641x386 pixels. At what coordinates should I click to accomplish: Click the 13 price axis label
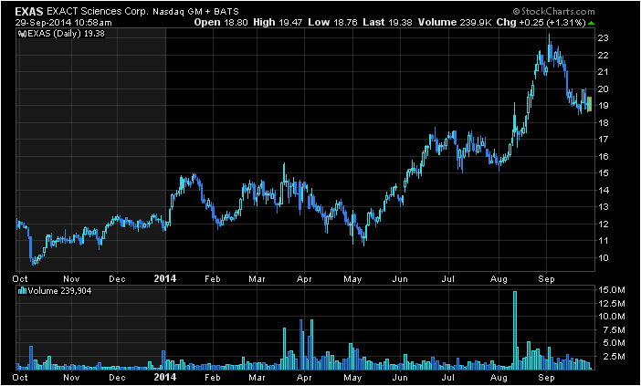click(604, 207)
